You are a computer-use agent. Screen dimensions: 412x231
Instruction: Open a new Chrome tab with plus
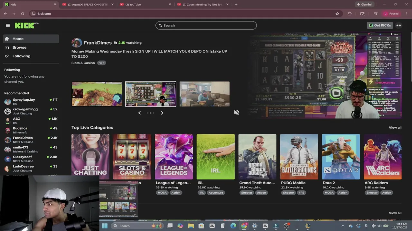[236, 4]
